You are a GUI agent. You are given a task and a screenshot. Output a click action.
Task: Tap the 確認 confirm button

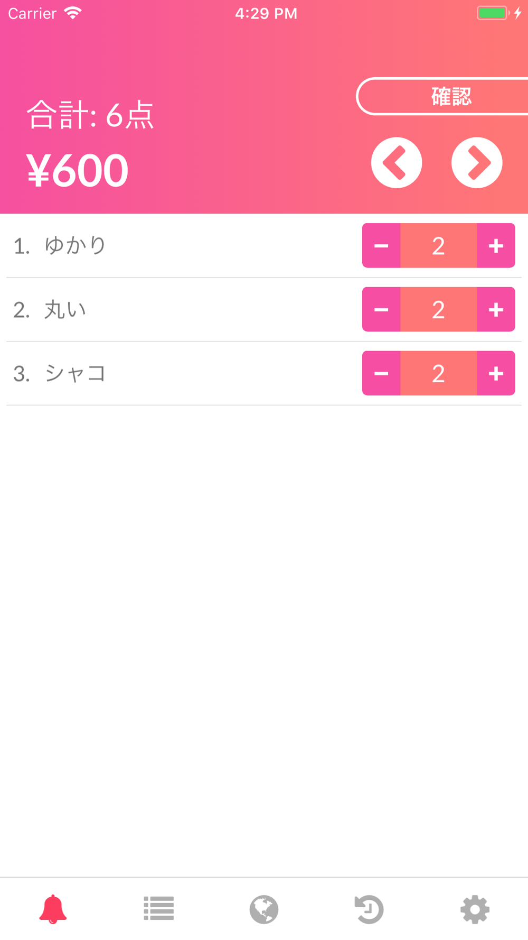pyautogui.click(x=442, y=96)
